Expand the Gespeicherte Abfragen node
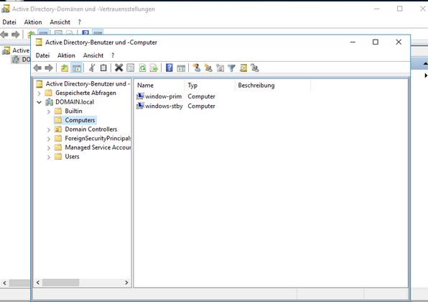428x302 pixels. (39, 93)
